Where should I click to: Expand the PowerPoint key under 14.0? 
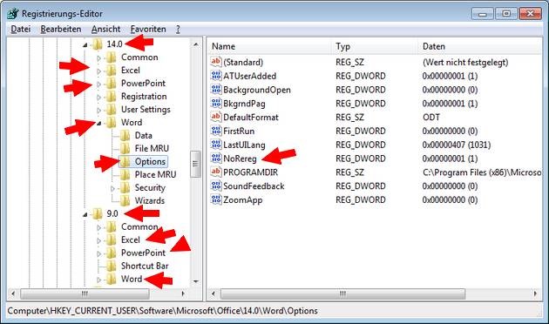[98, 84]
